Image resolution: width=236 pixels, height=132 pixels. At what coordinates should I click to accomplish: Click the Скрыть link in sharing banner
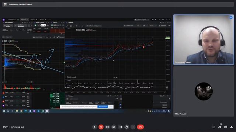pos(111,107)
